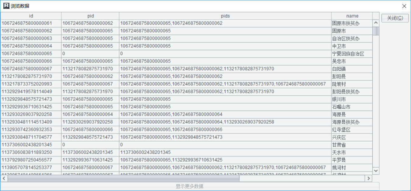
Task: Select the id column header
Action: (x=31, y=16)
